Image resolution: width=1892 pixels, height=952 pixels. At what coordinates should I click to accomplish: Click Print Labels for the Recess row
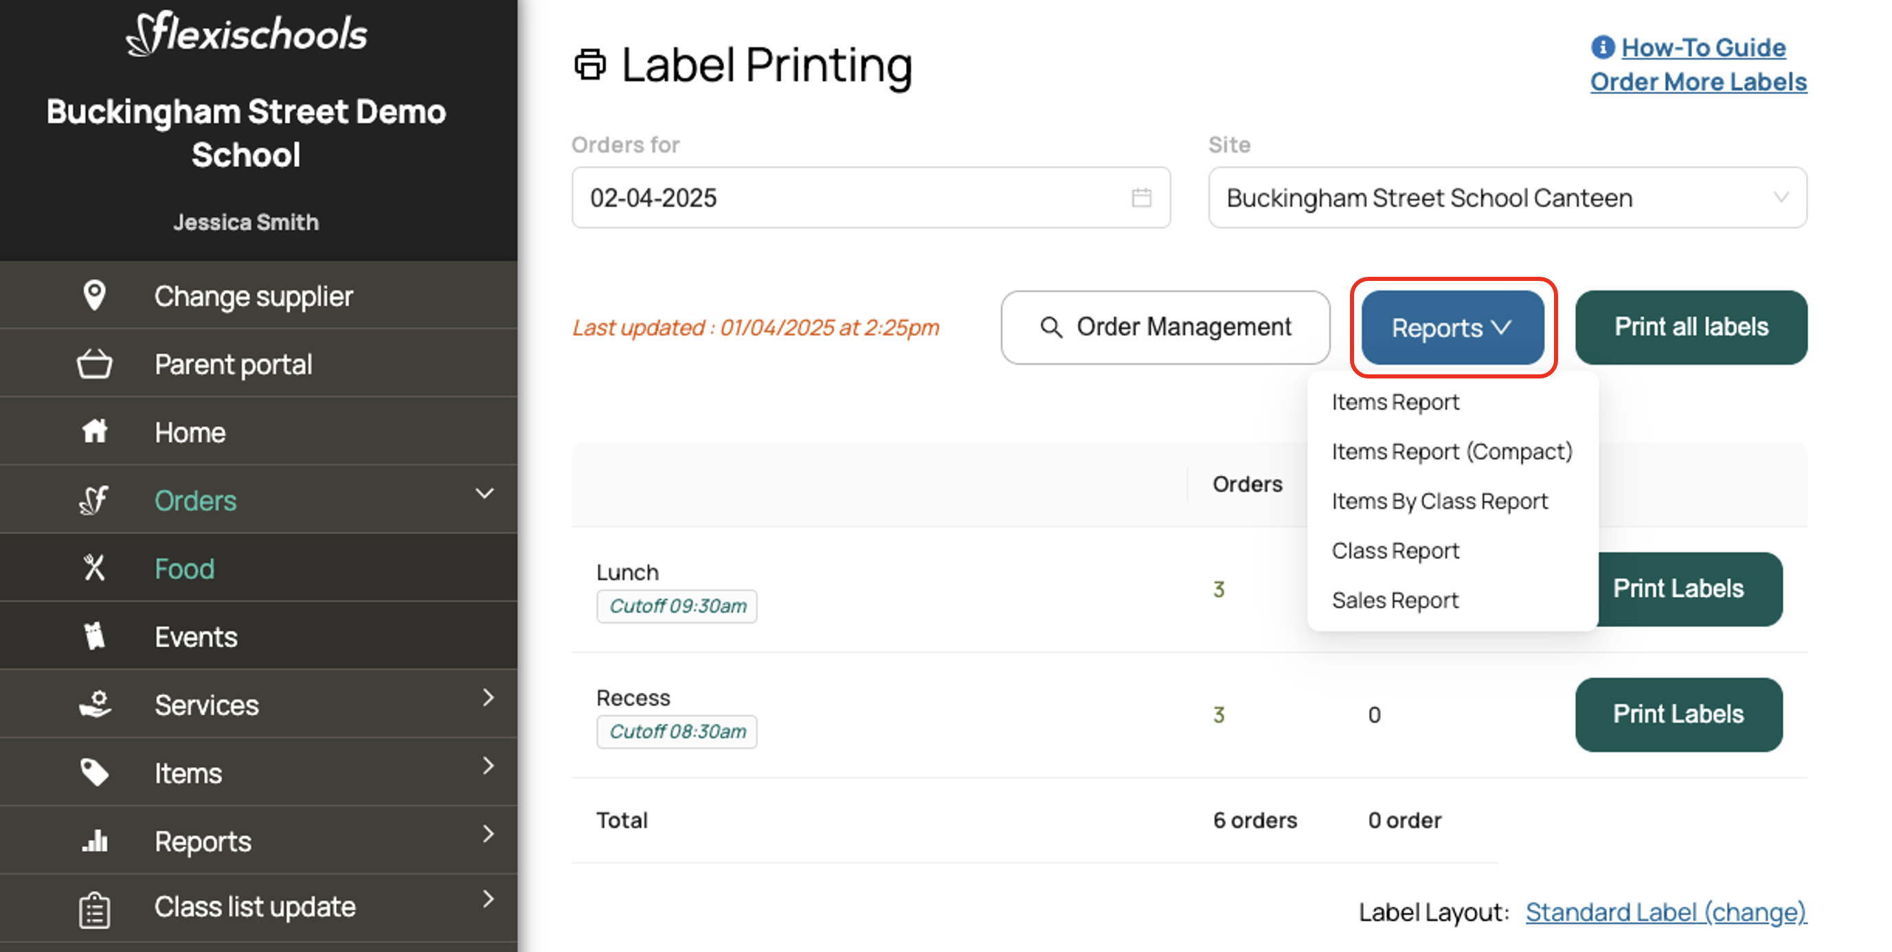[1678, 714]
